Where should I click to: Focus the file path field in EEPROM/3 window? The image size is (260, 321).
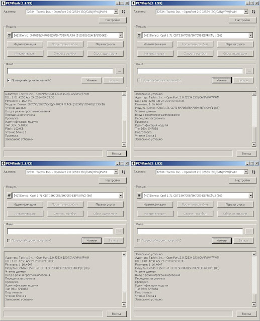[190, 231]
